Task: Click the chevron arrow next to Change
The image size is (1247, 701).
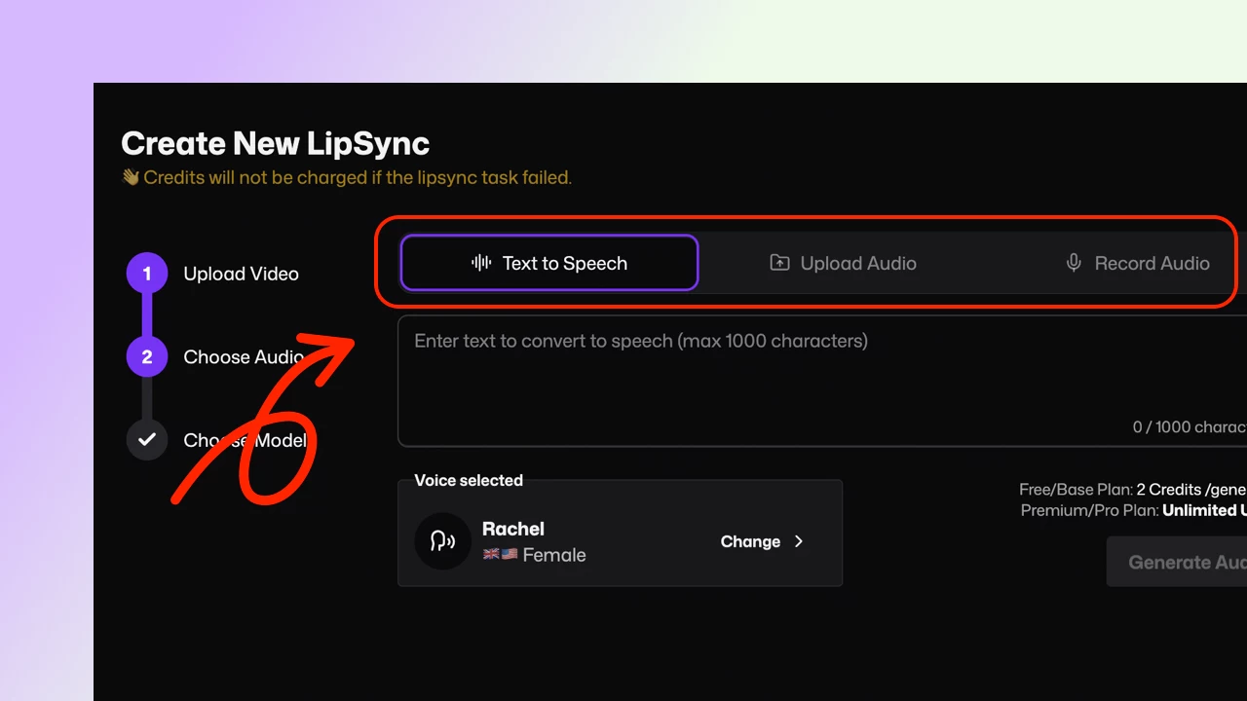Action: tap(799, 541)
